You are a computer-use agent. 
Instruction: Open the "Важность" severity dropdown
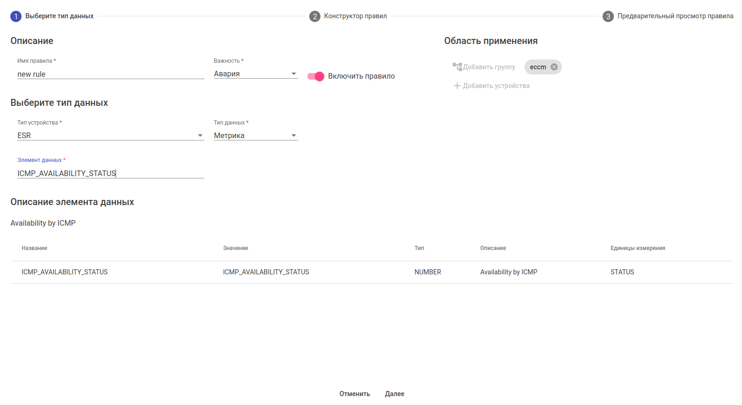255,74
